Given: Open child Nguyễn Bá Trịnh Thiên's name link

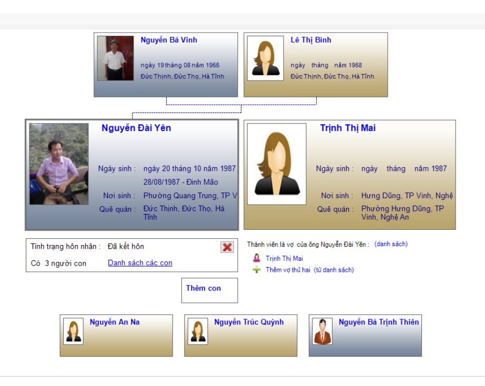Looking at the screenshot, I should (x=379, y=322).
